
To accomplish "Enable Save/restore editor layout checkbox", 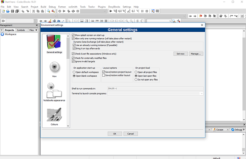I will 104,75.
